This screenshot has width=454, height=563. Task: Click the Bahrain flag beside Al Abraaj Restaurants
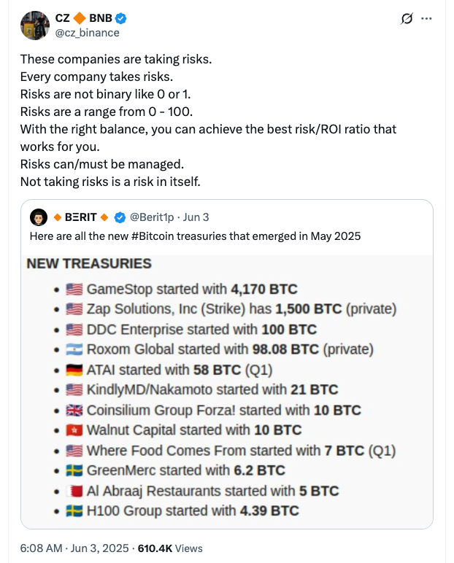pos(75,491)
